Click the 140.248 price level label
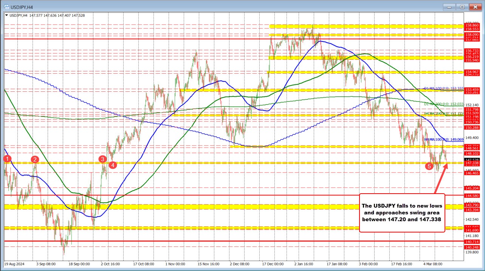 (472, 246)
